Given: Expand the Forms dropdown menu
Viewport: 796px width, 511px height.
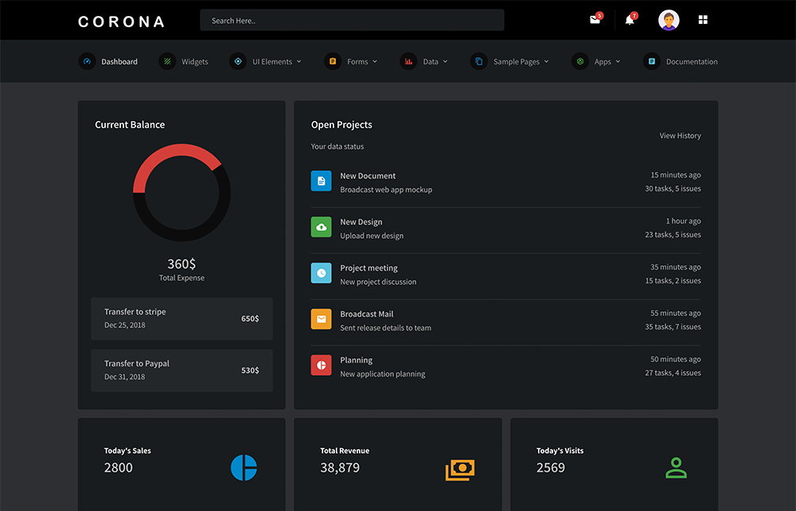Looking at the screenshot, I should click(361, 61).
